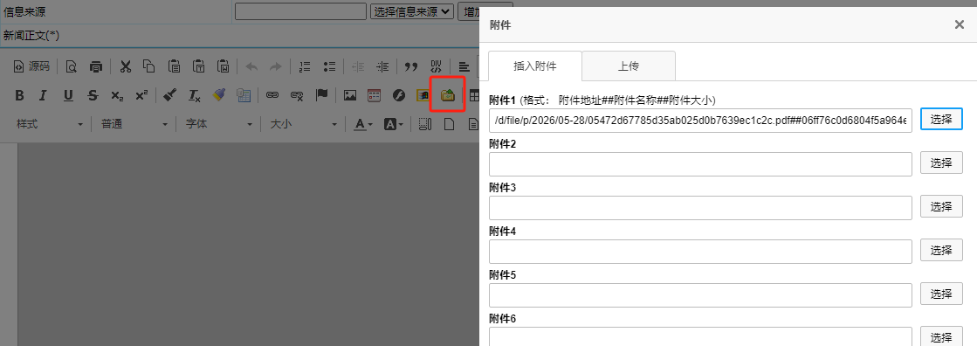Click the decrease indent icon

(358, 66)
